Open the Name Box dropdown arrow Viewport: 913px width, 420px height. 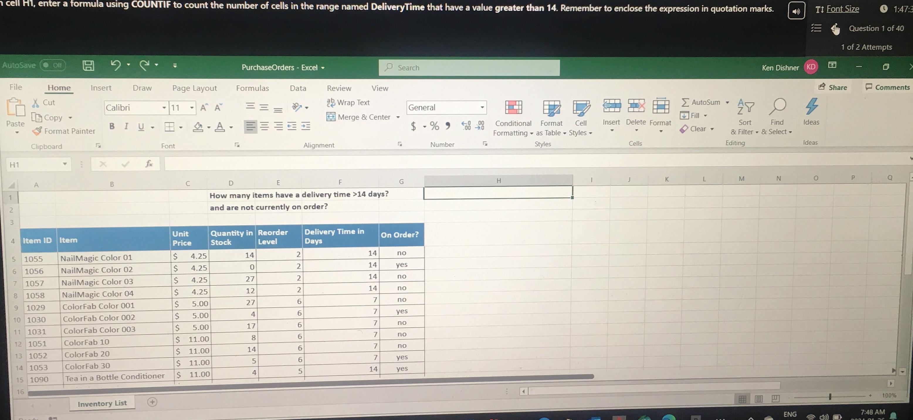point(65,164)
